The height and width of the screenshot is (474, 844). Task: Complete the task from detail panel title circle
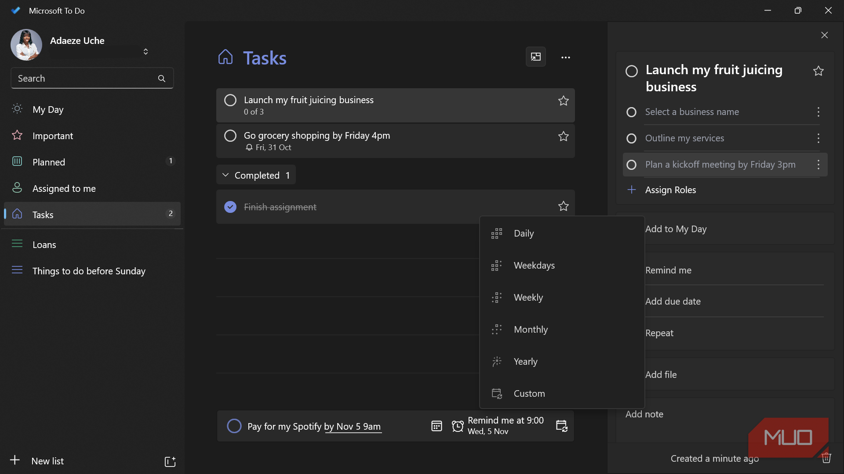(x=631, y=71)
